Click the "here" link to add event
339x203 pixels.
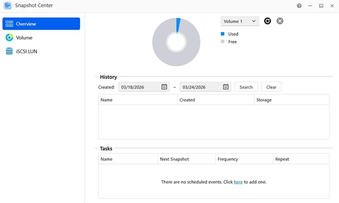coord(238,182)
